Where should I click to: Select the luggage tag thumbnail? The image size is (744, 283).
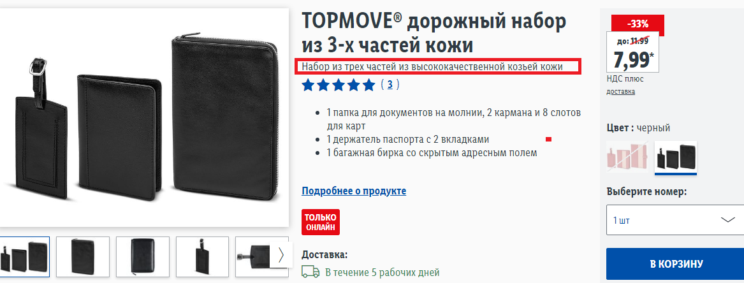point(203,256)
